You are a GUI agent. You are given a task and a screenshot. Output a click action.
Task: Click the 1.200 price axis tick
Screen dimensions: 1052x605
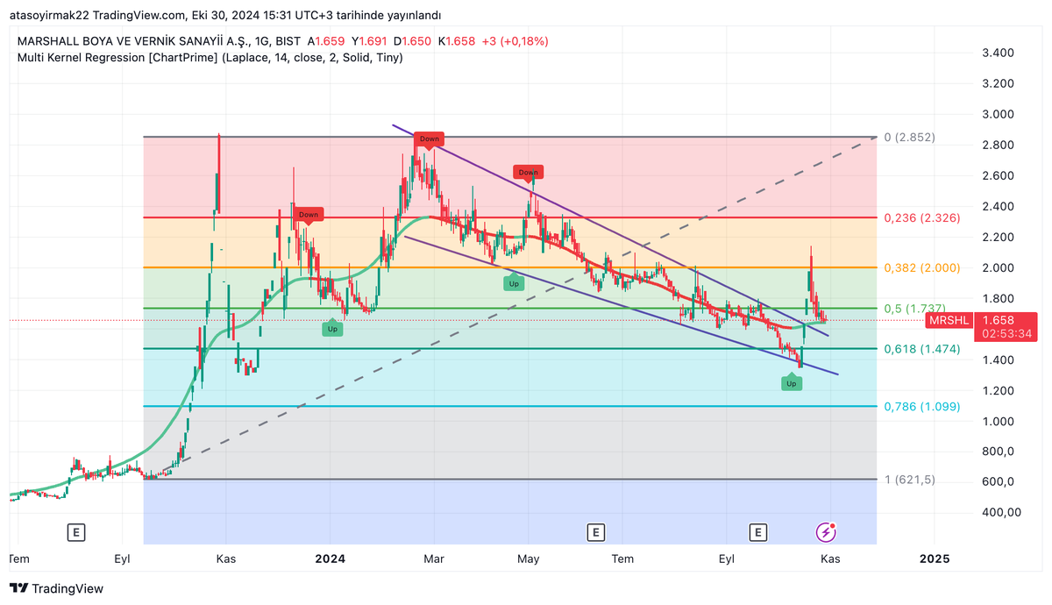(999, 390)
